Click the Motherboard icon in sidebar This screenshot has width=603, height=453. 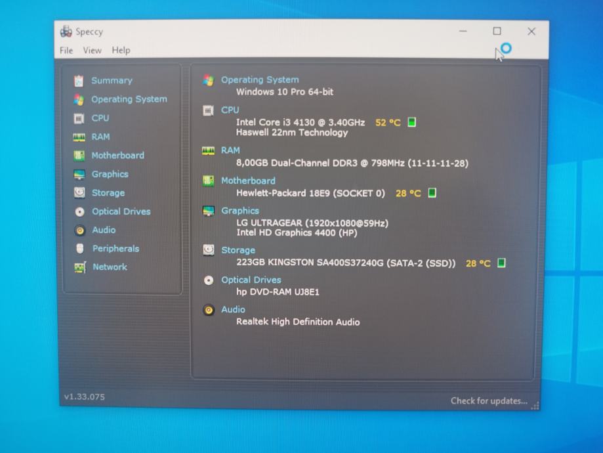79,156
